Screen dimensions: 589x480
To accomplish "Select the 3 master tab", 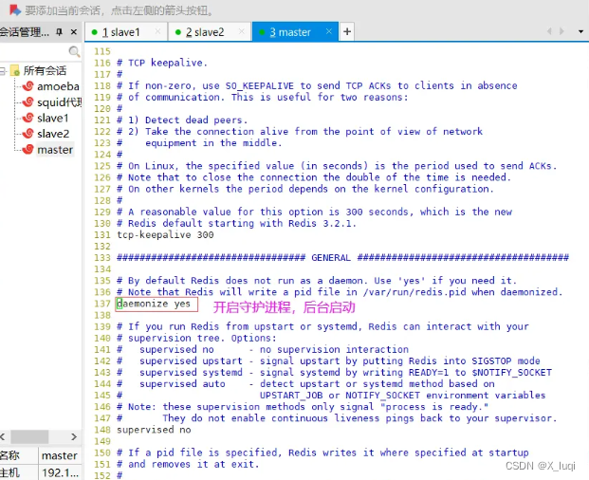I will click(290, 32).
